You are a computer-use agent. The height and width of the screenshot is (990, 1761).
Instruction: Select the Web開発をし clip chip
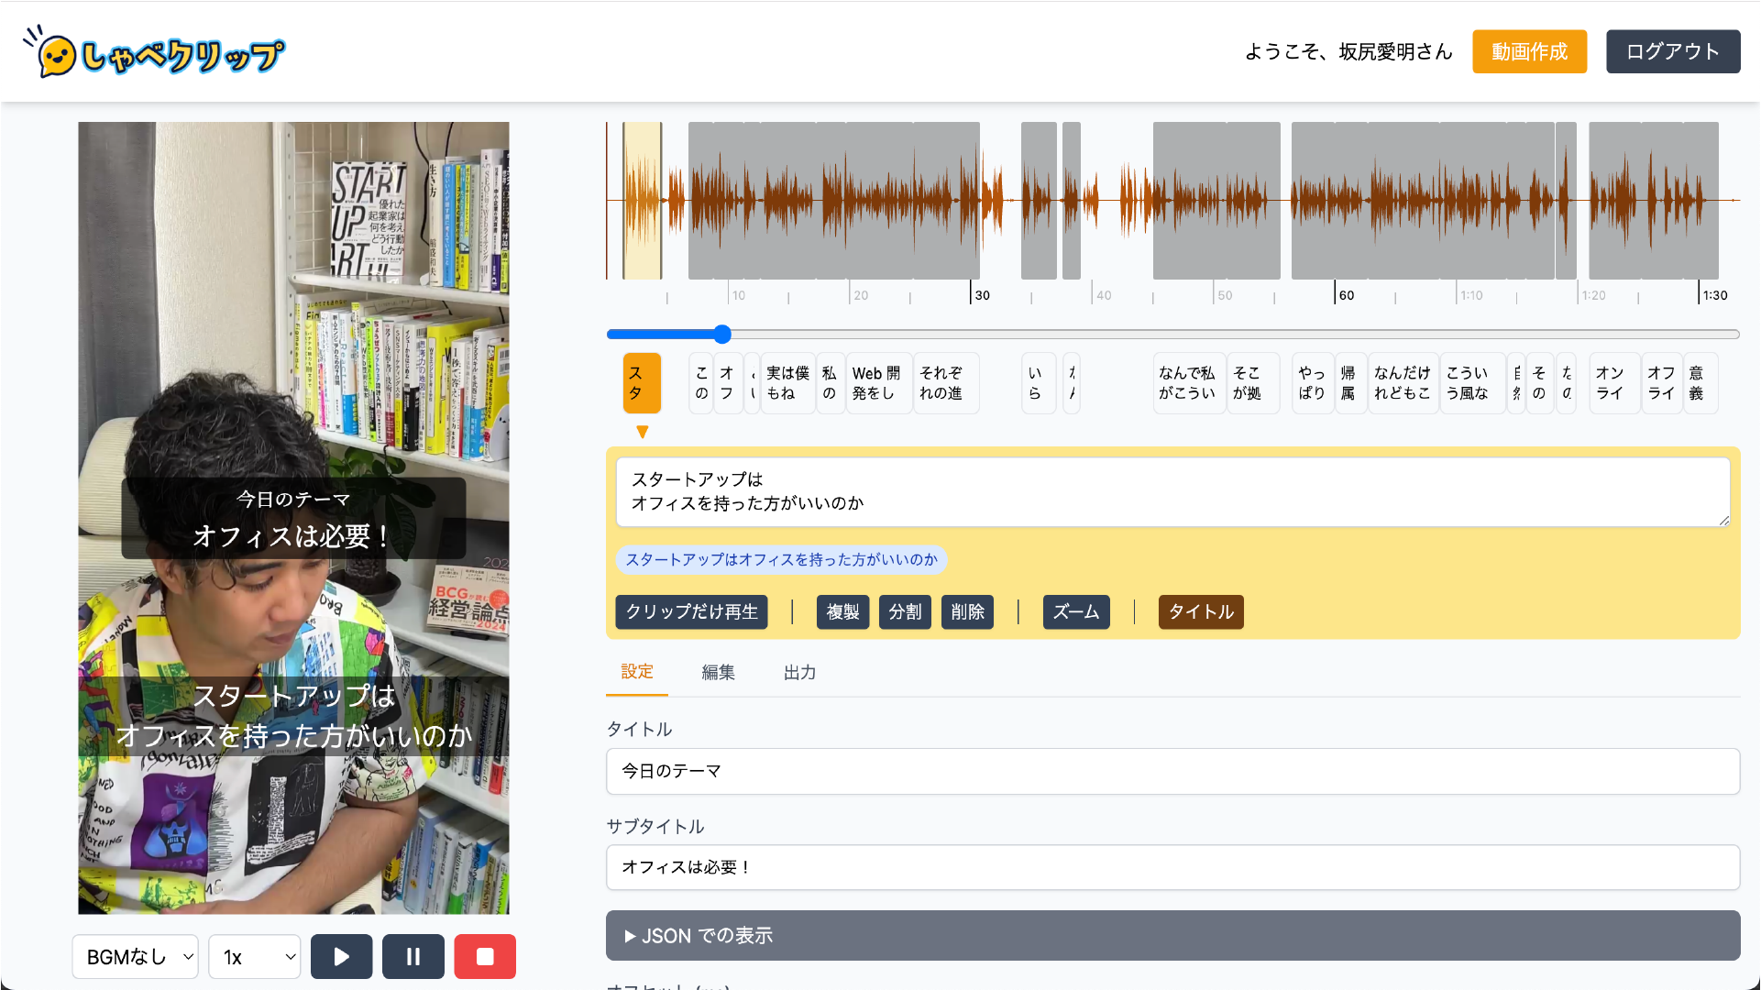pos(877,383)
